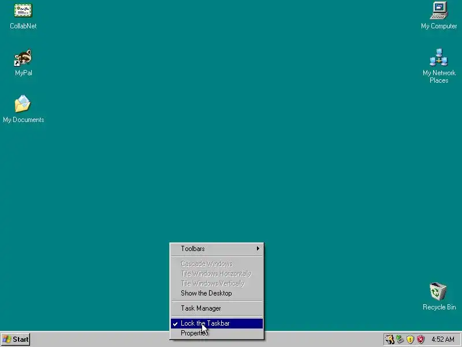
Task: Click the disabled Cascade Windows entry
Action: point(217,264)
